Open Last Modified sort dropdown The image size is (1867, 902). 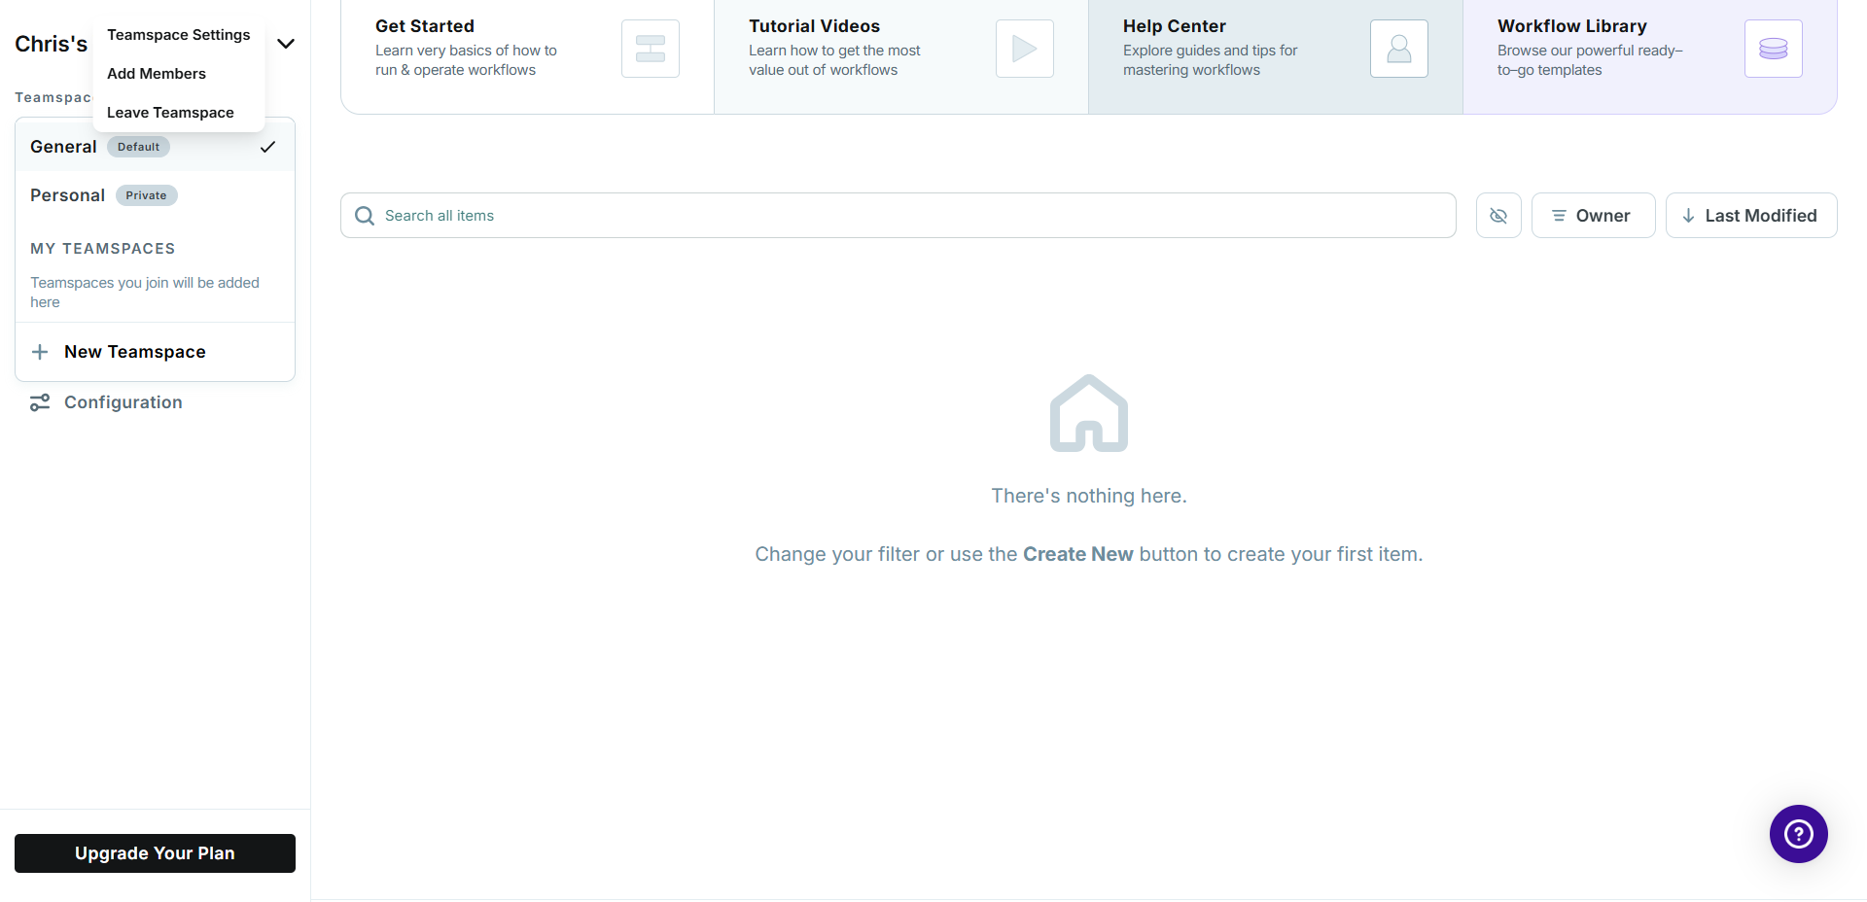1751,216
